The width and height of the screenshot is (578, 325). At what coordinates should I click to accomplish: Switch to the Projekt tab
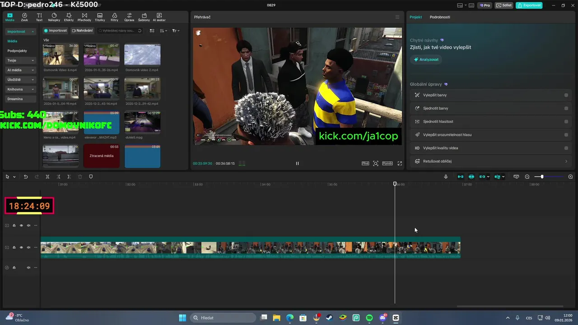point(415,17)
